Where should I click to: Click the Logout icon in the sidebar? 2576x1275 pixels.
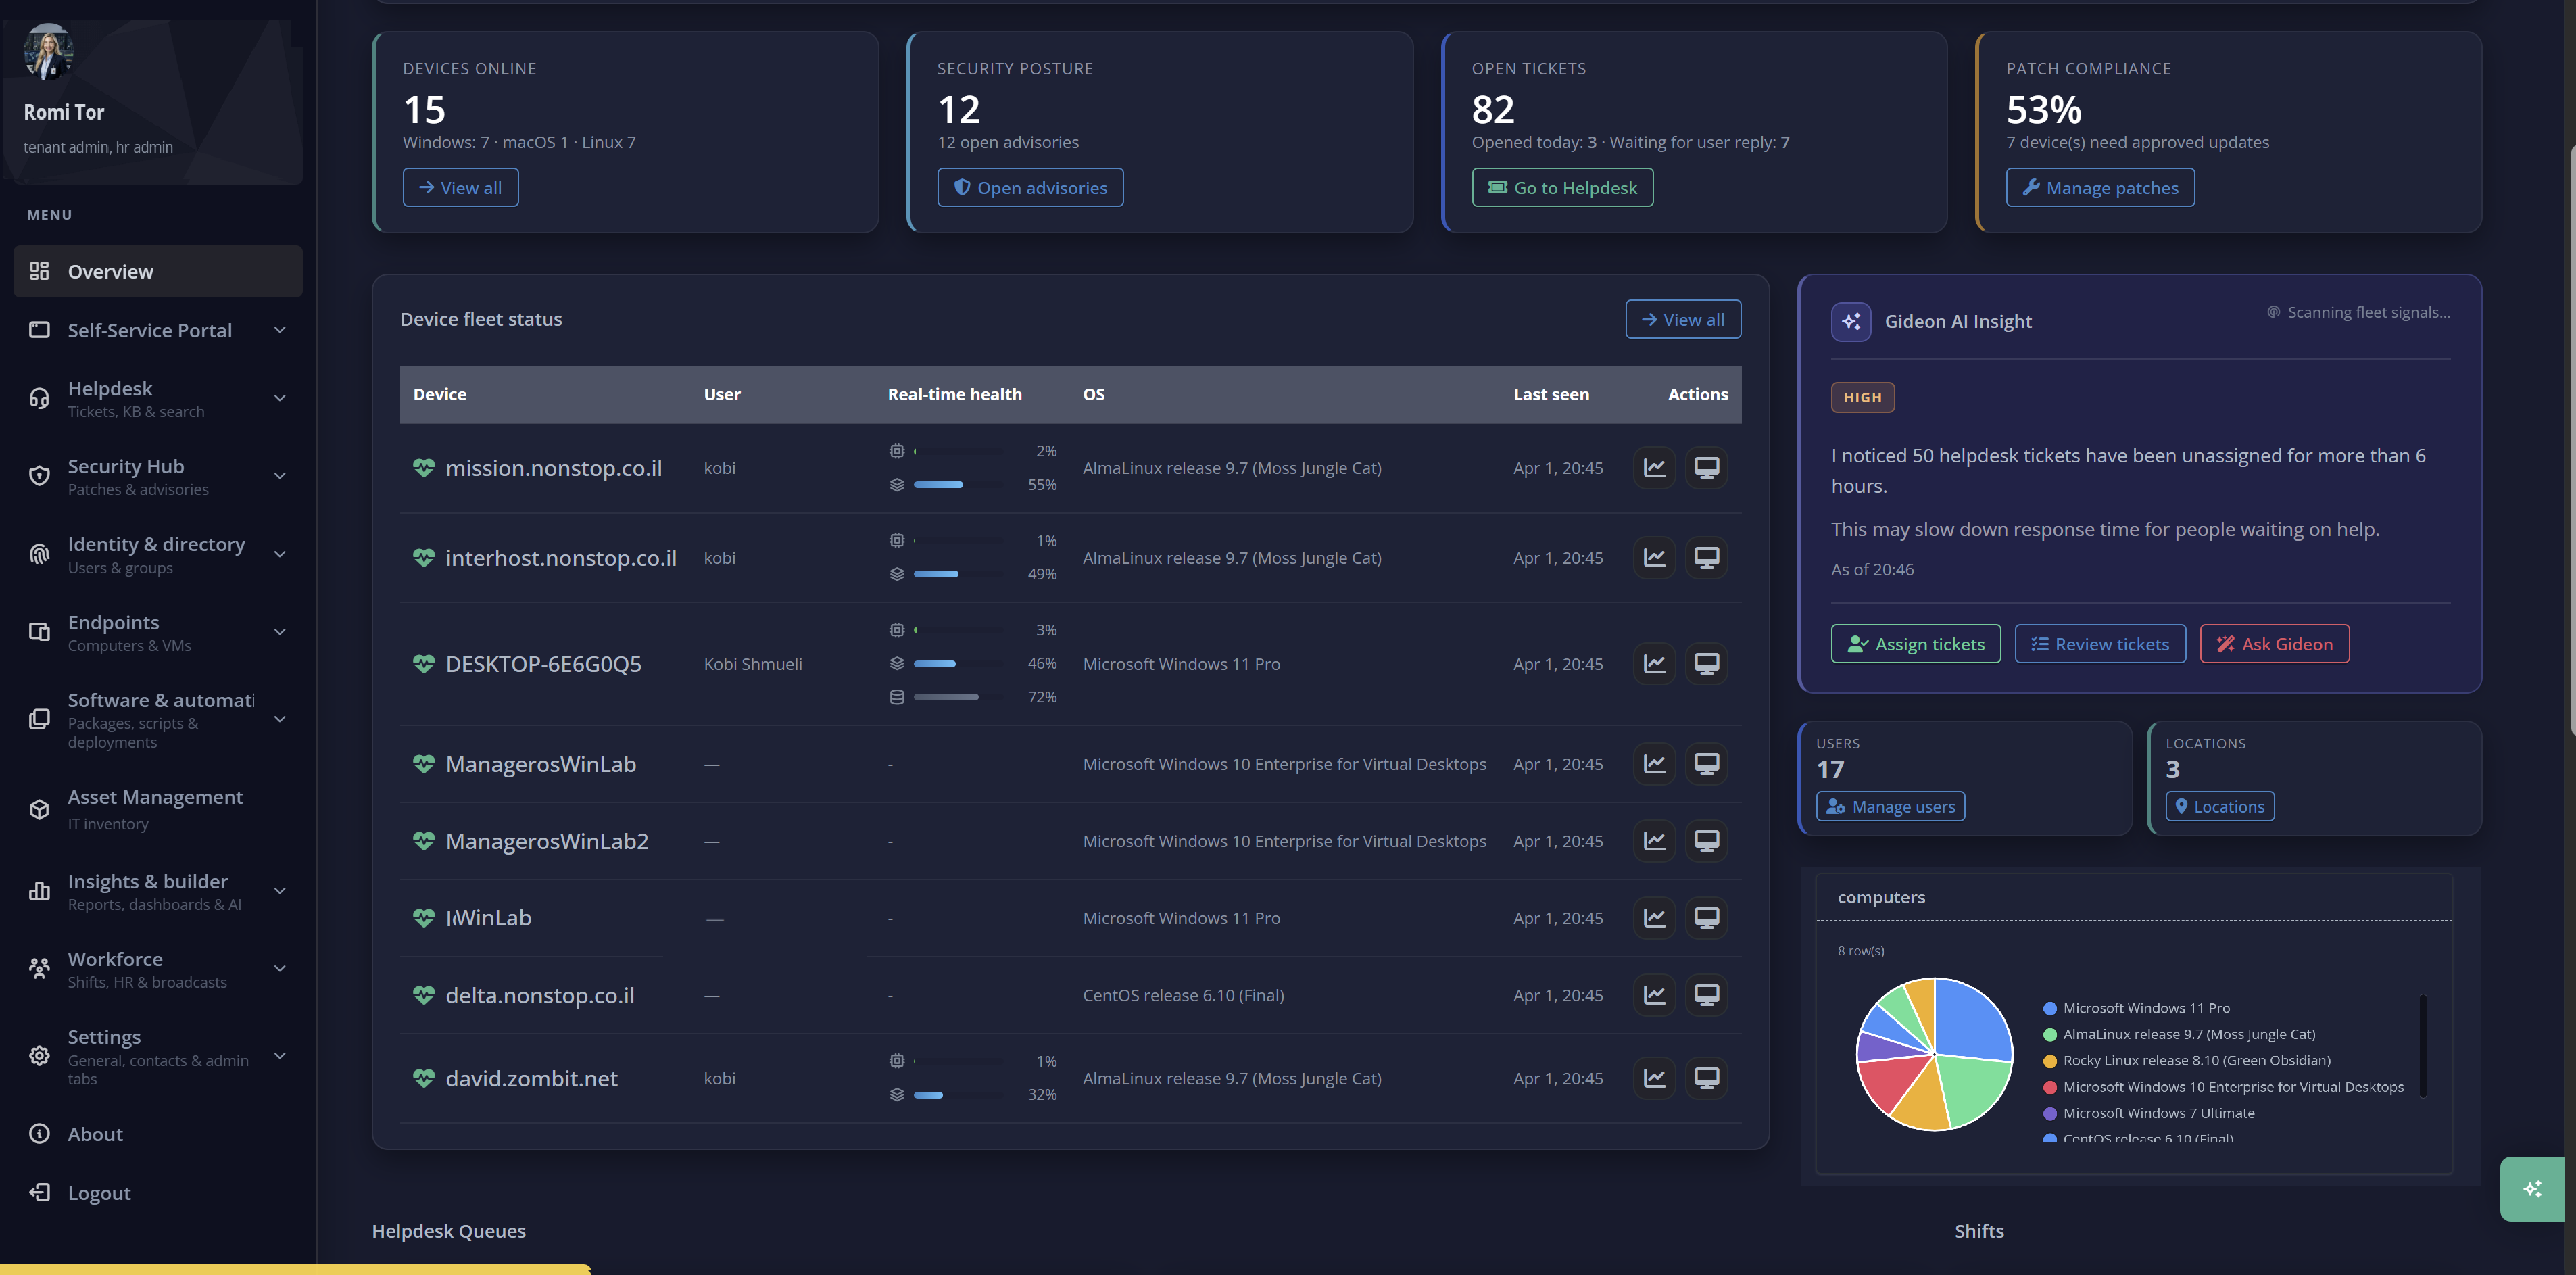39,1192
